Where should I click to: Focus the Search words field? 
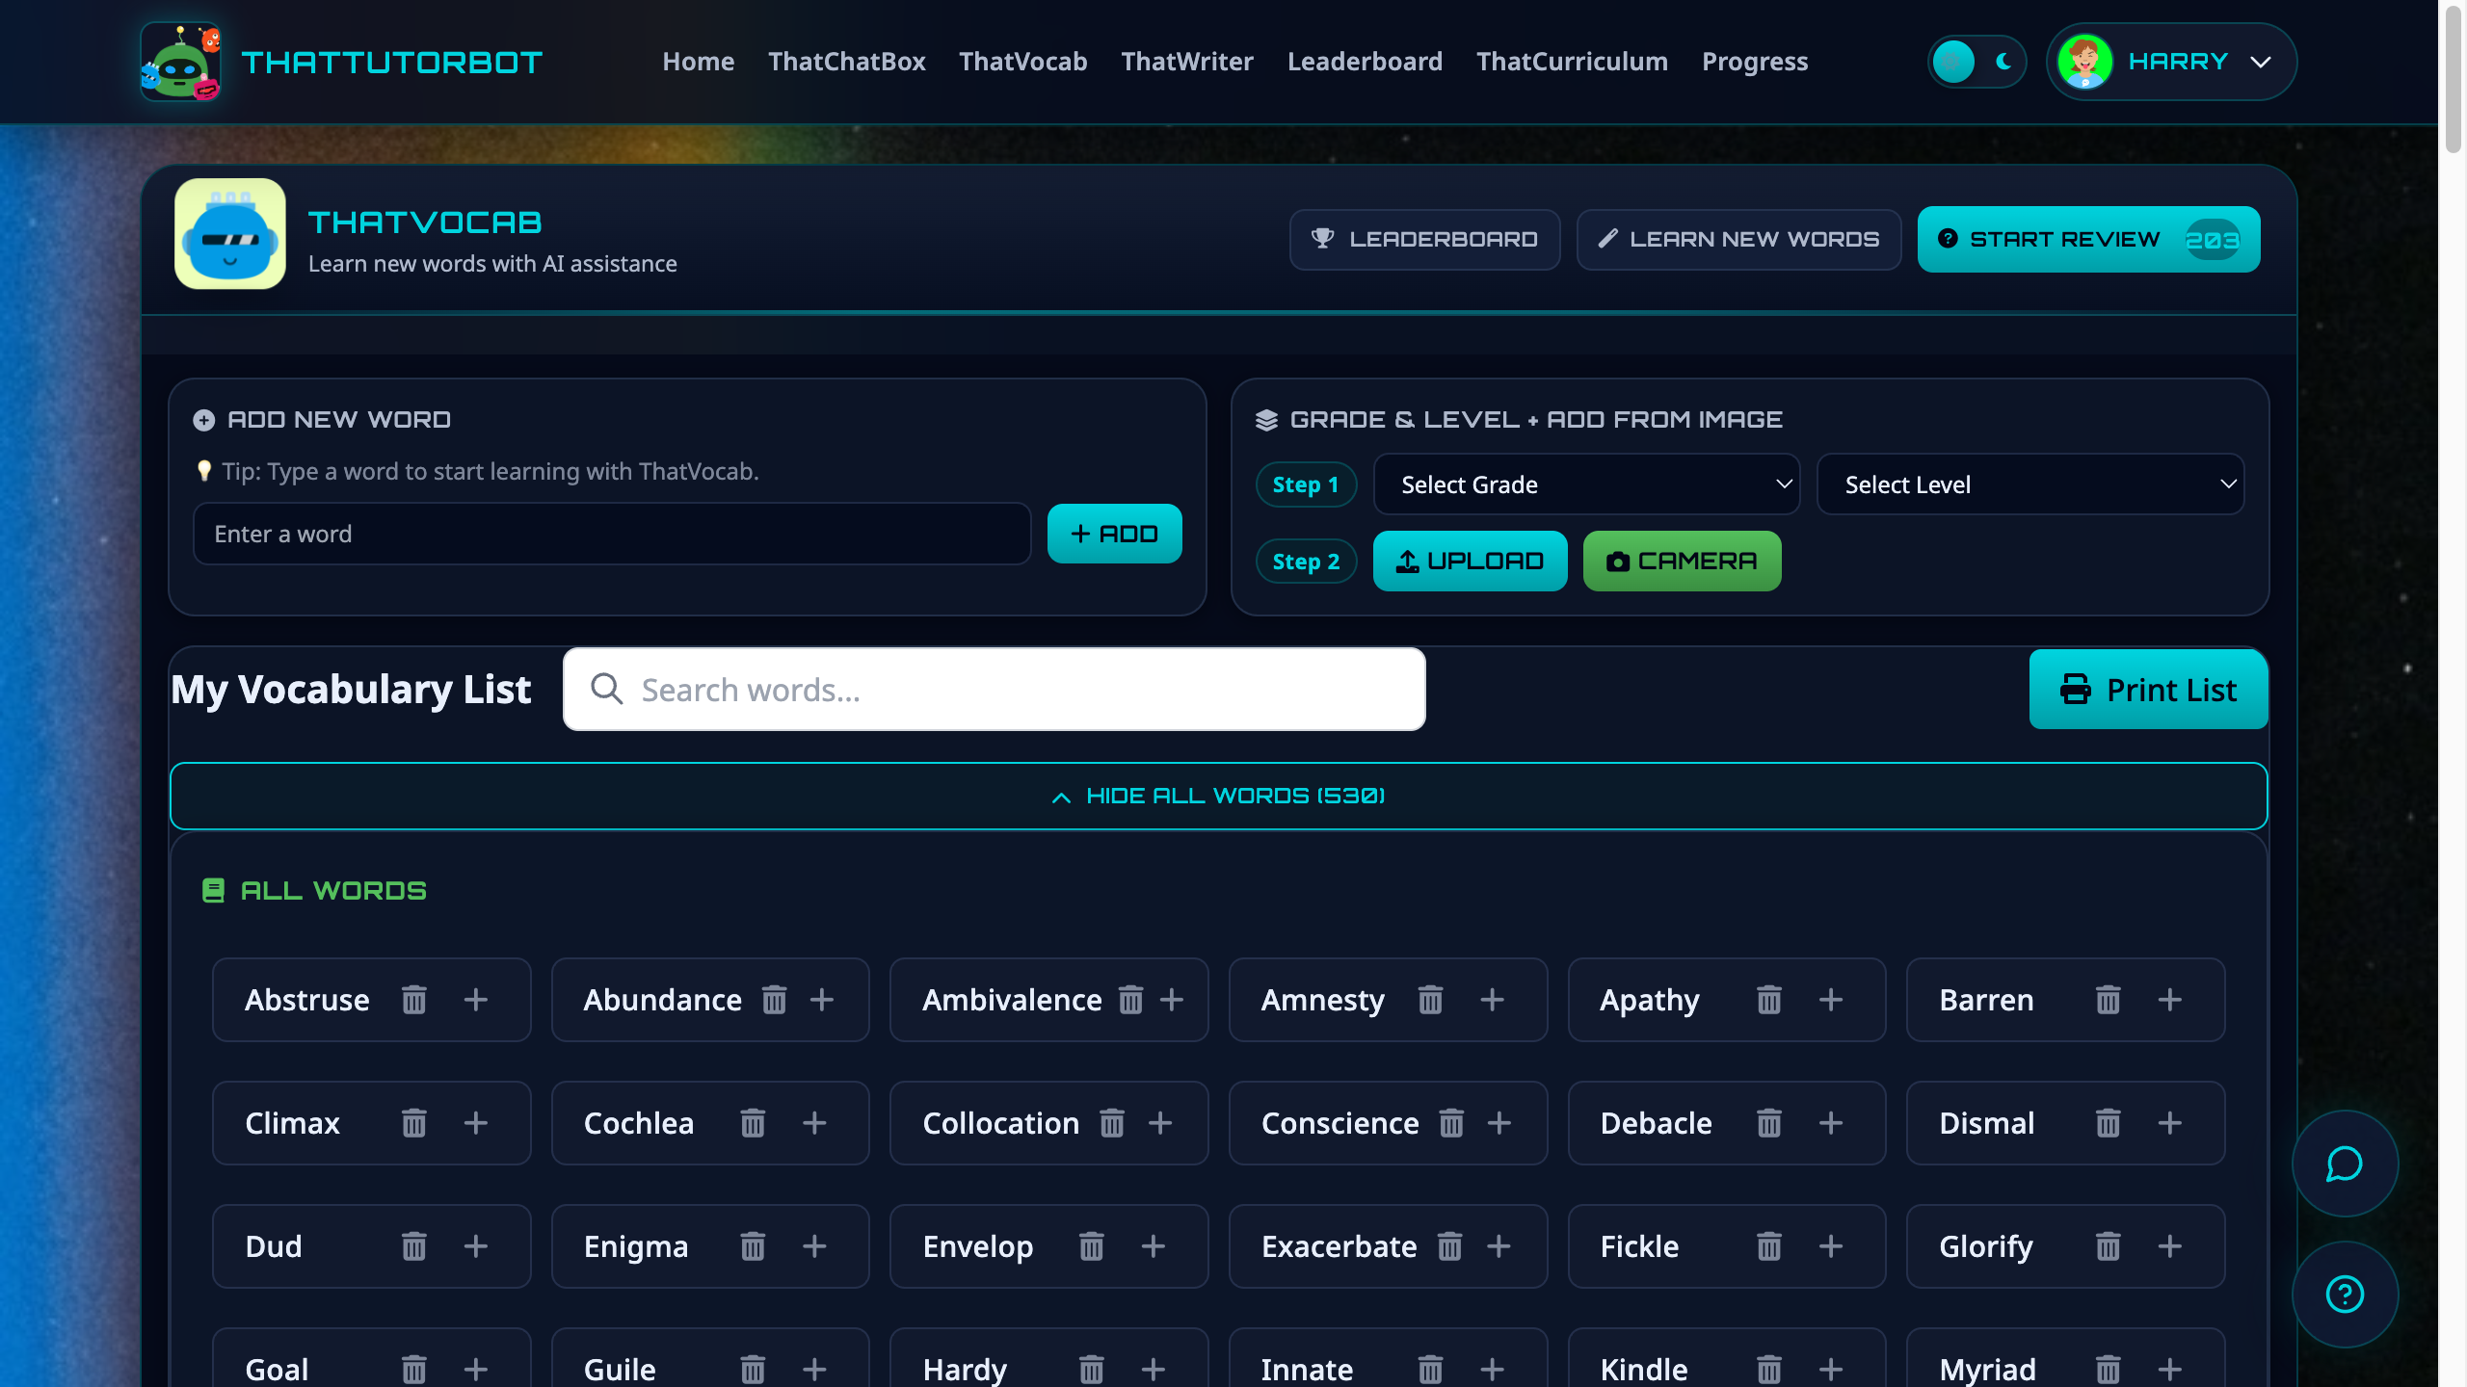(x=995, y=689)
